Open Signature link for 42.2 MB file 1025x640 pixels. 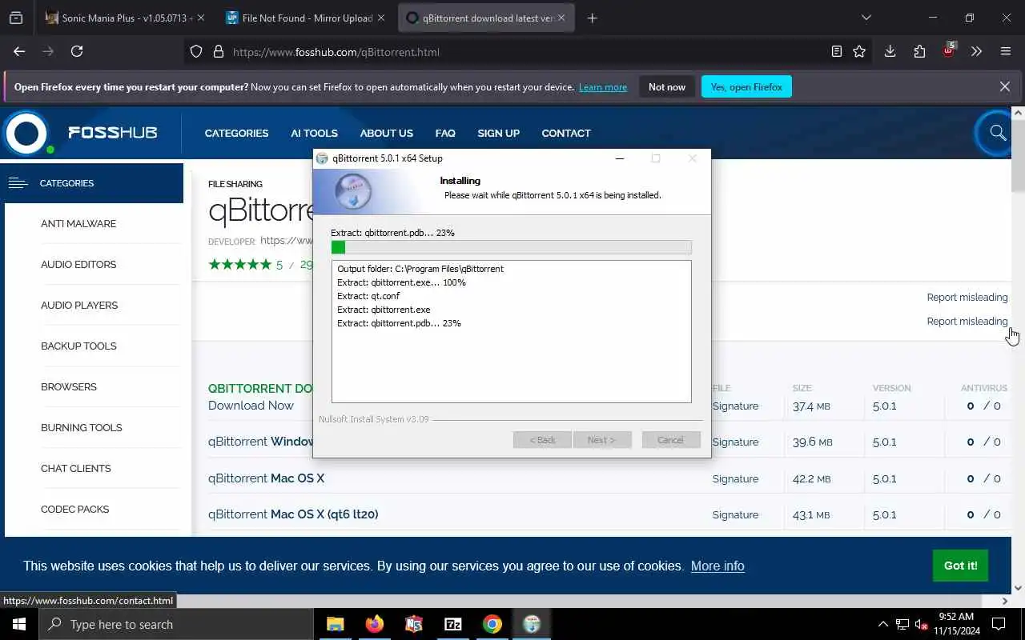pyautogui.click(x=735, y=478)
